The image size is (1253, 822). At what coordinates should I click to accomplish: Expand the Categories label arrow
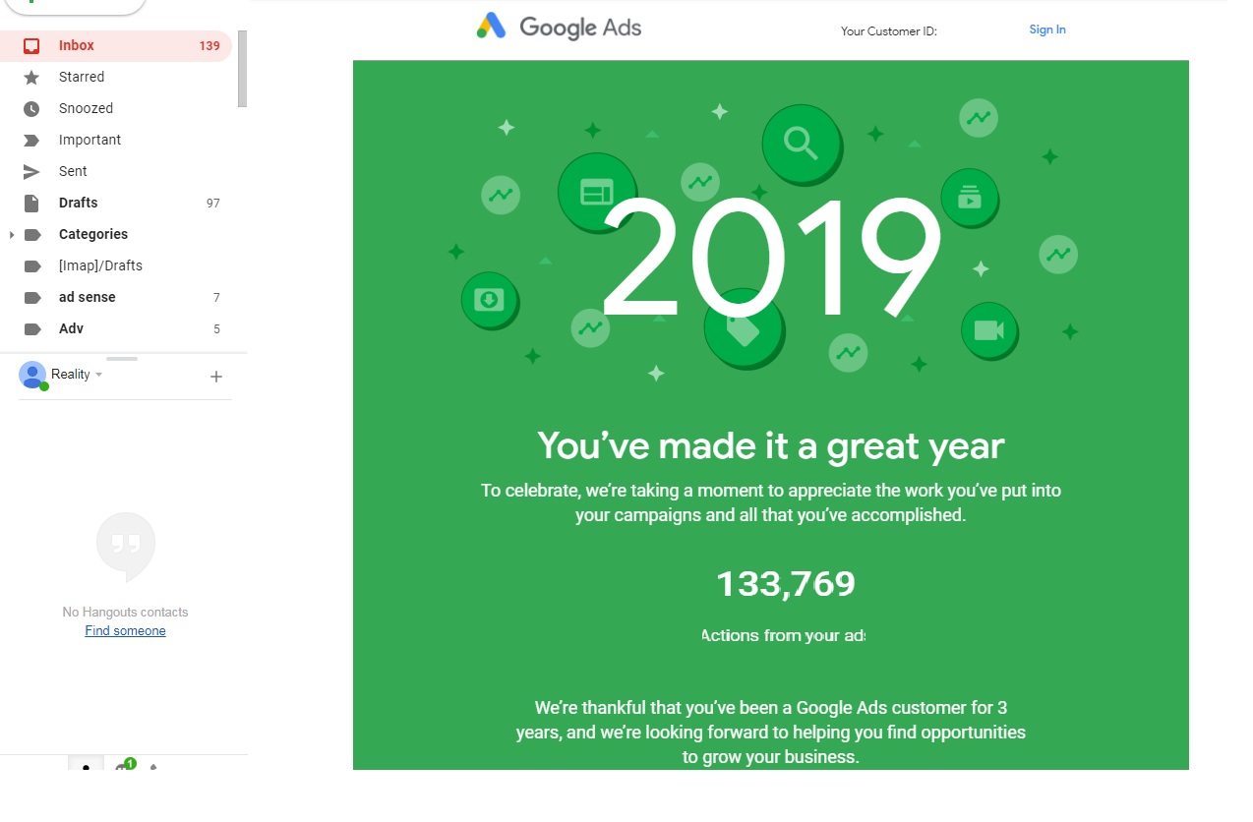click(x=11, y=234)
